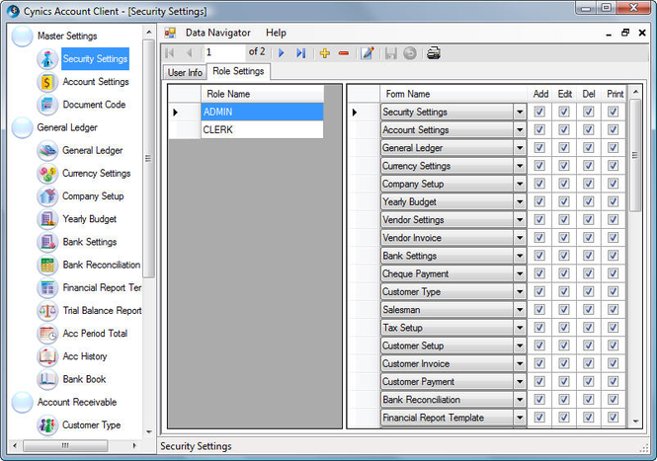The height and width of the screenshot is (461, 657).
Task: Open Currency Settings coins icon
Action: (47, 174)
